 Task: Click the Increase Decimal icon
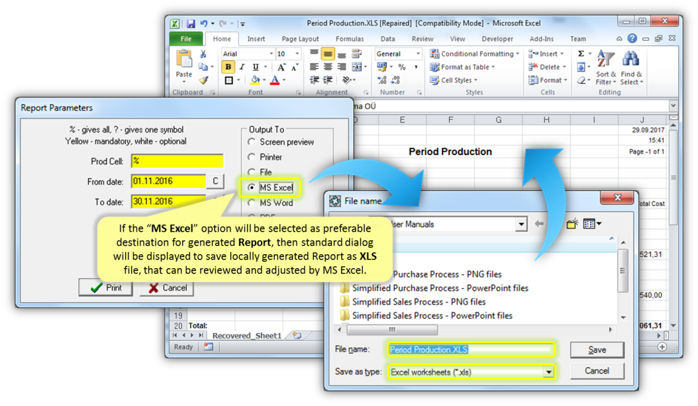tap(382, 80)
